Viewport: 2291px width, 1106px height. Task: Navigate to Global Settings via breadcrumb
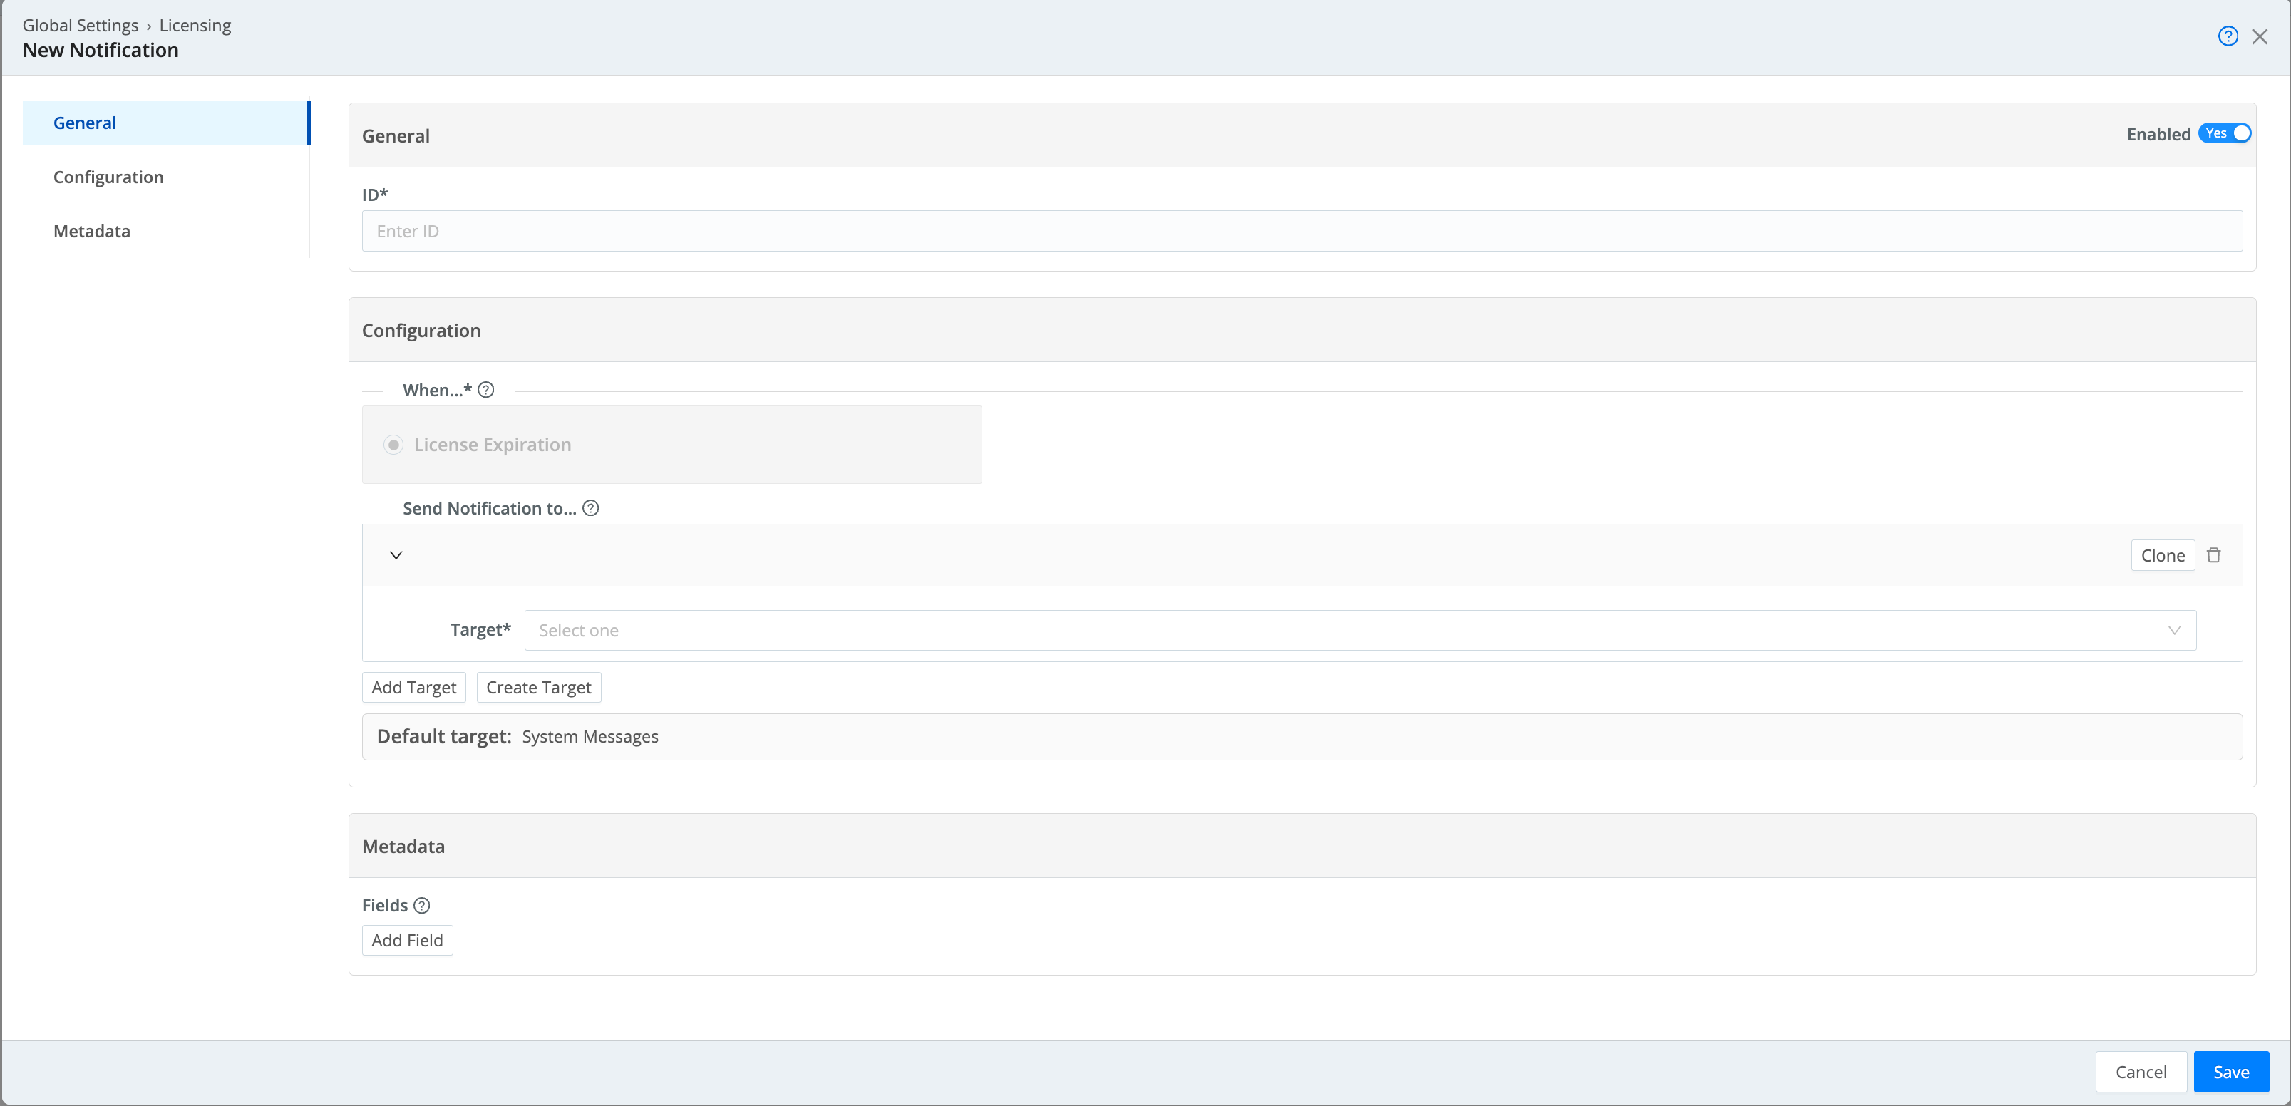click(79, 25)
